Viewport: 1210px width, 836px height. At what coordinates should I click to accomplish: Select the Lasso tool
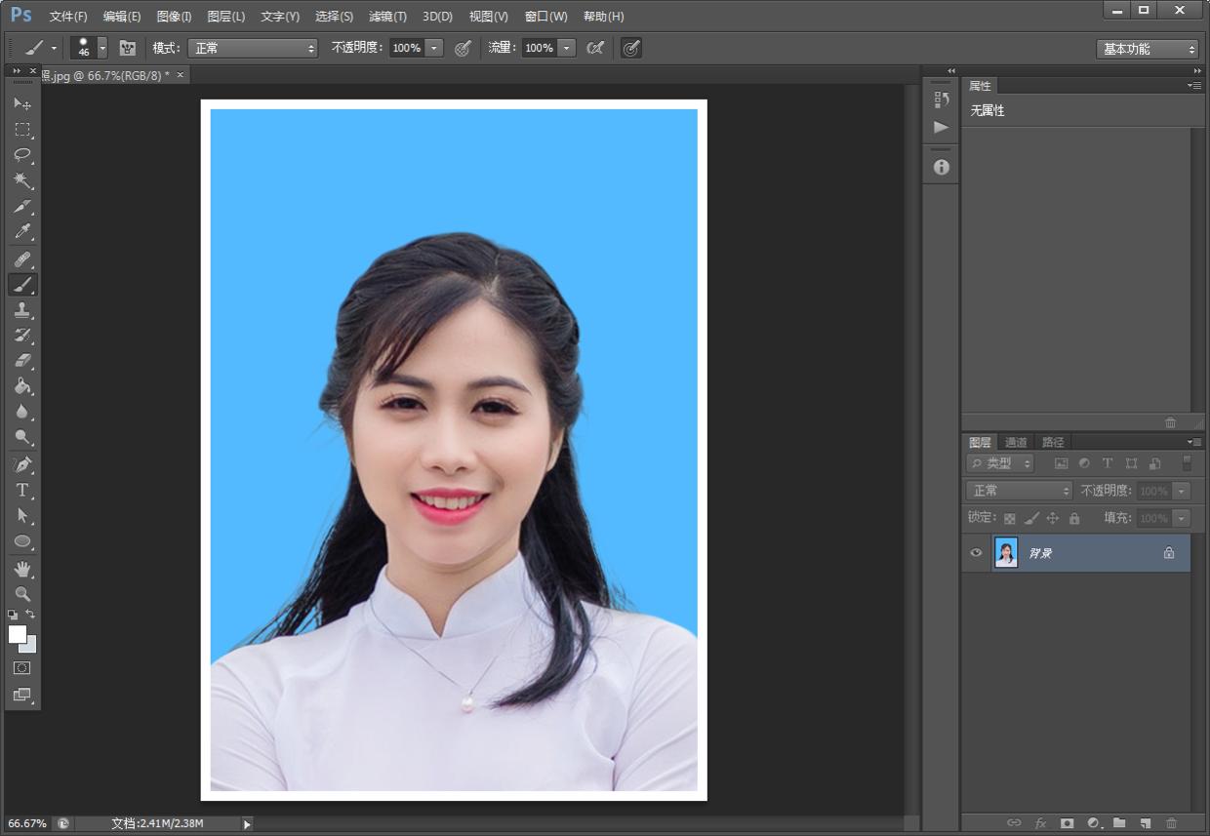22,155
